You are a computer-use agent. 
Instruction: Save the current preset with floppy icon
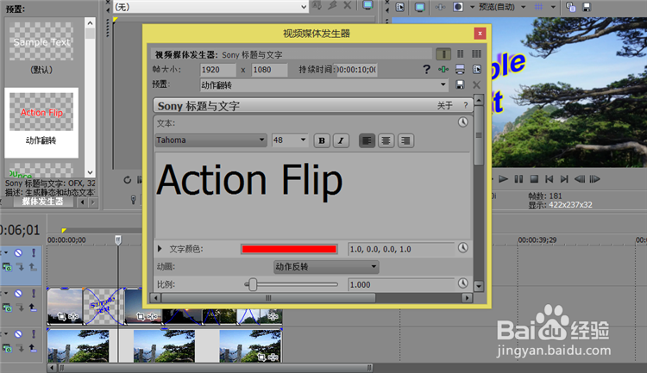460,84
